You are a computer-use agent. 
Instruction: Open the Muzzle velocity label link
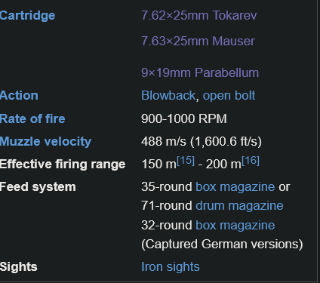(45, 142)
